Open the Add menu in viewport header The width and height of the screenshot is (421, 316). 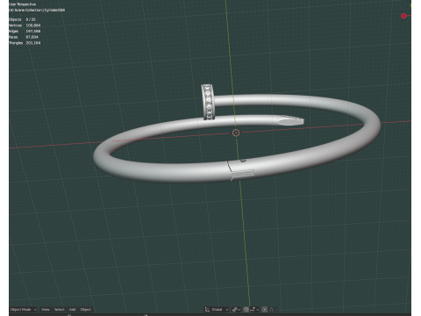point(72,309)
